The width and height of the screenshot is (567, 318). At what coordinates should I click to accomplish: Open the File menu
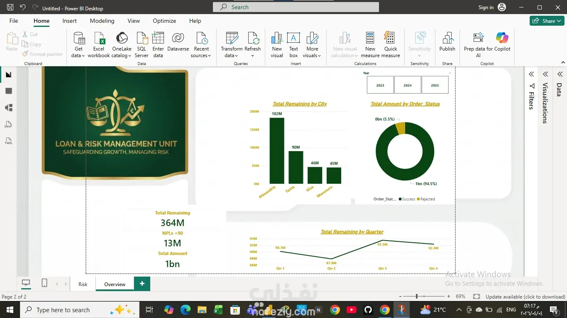pos(14,21)
